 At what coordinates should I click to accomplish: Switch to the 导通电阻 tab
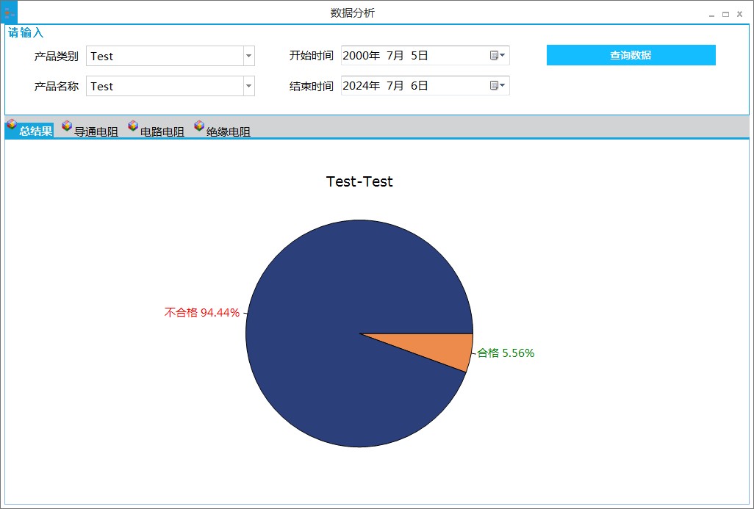click(x=96, y=132)
